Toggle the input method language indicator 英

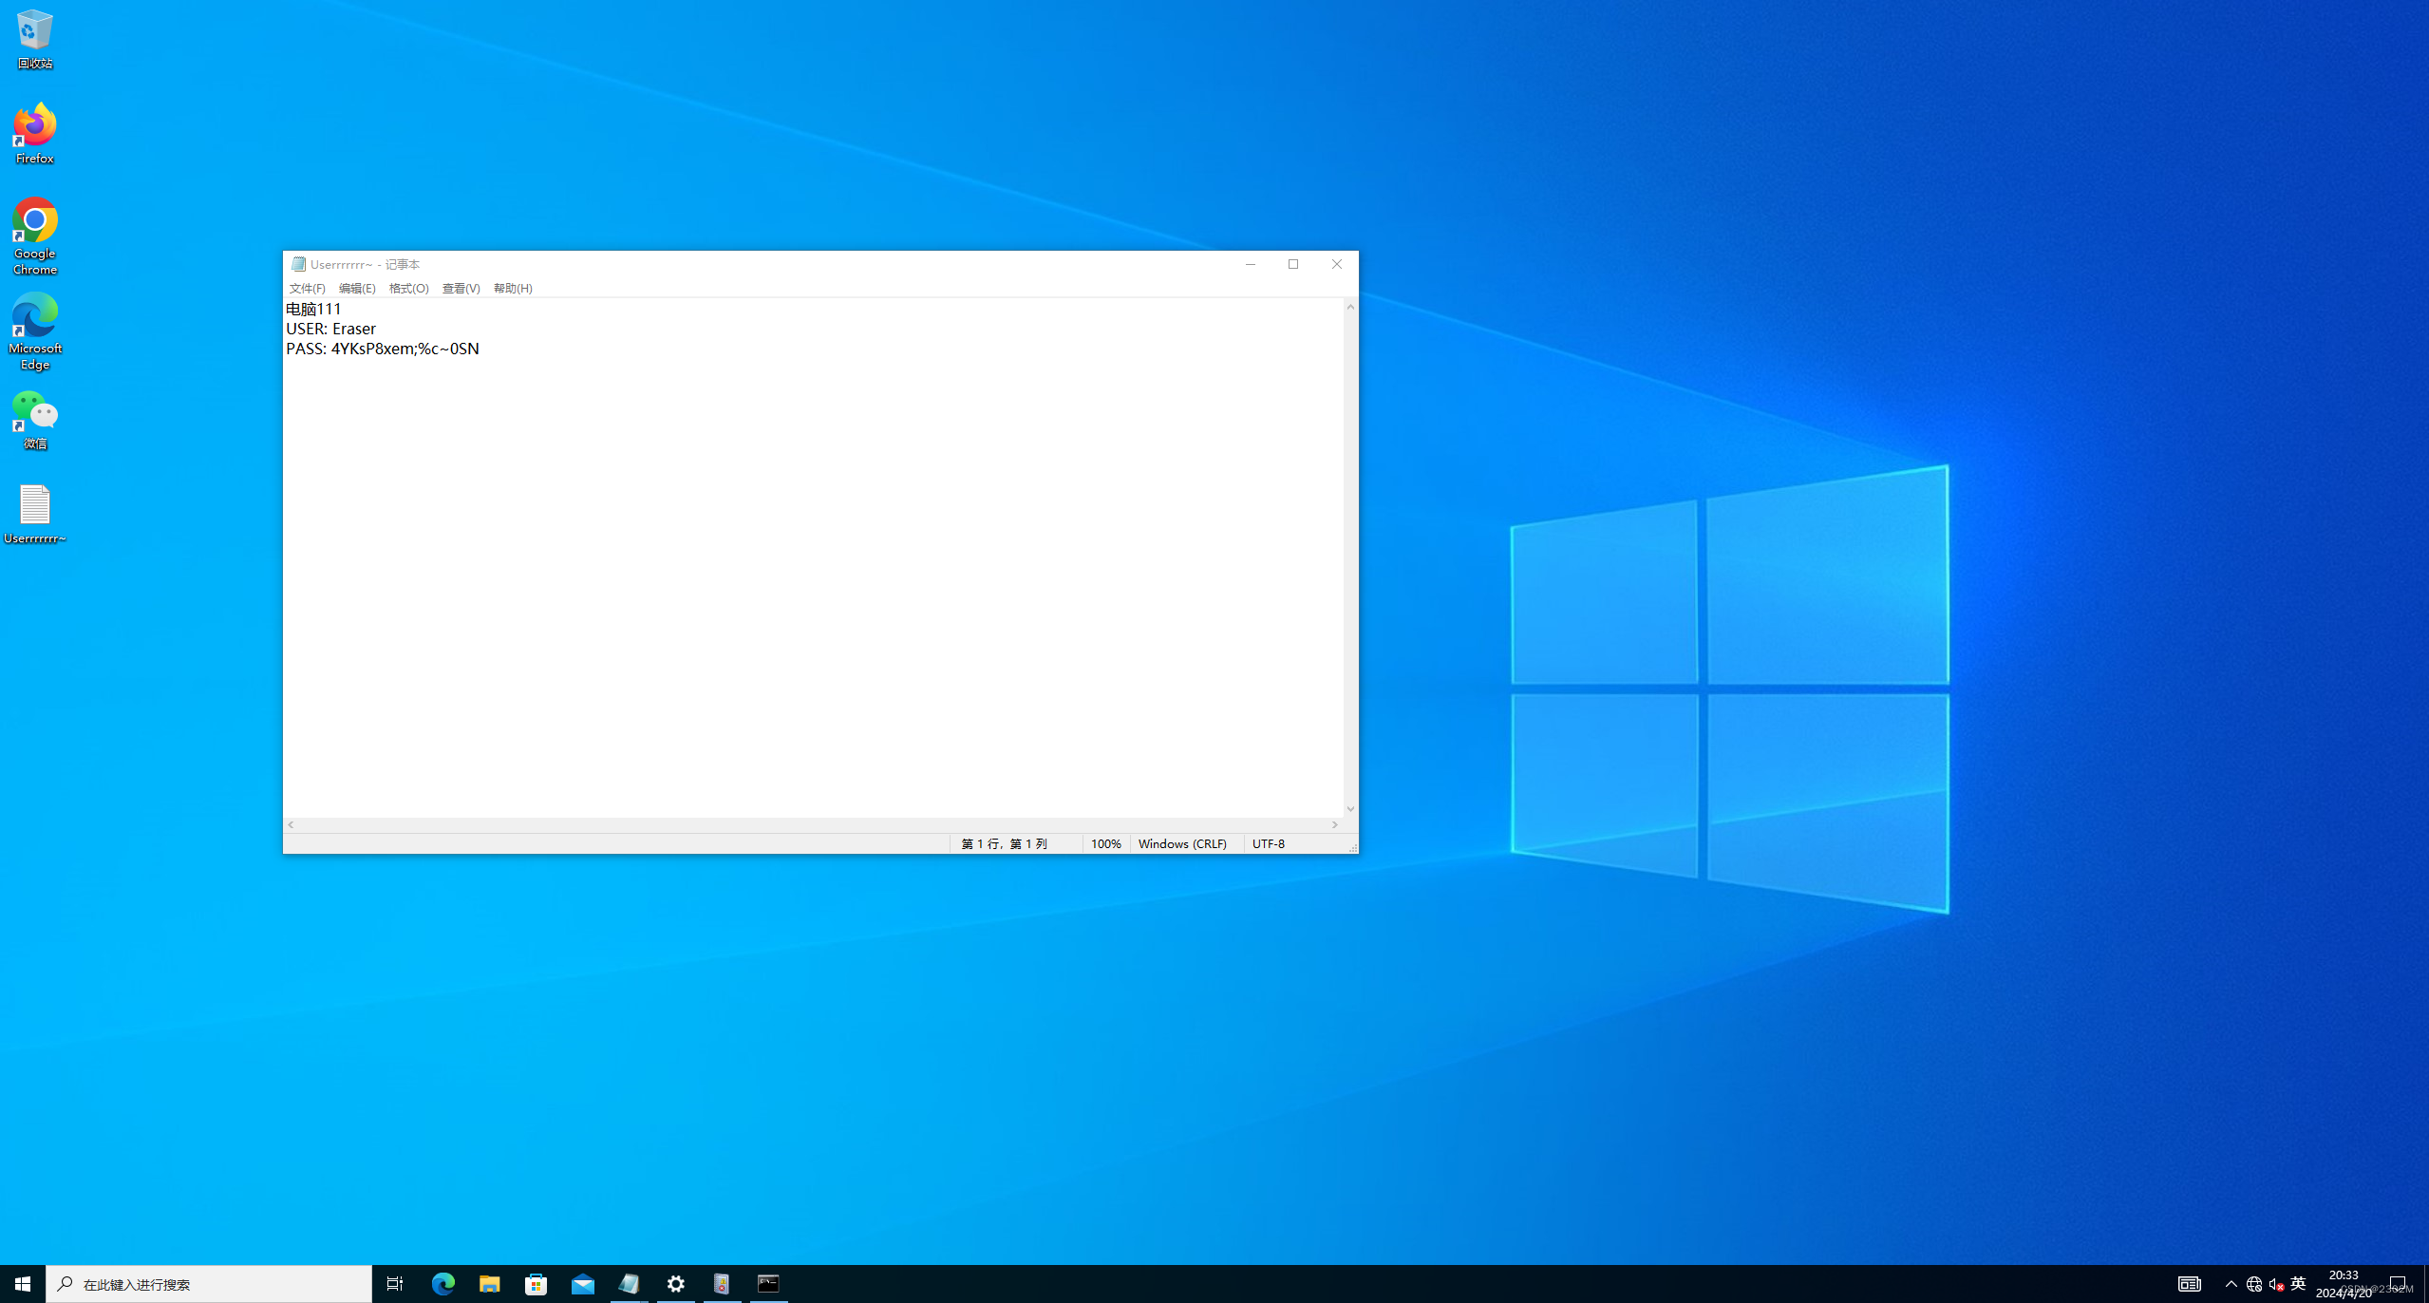click(x=2298, y=1284)
